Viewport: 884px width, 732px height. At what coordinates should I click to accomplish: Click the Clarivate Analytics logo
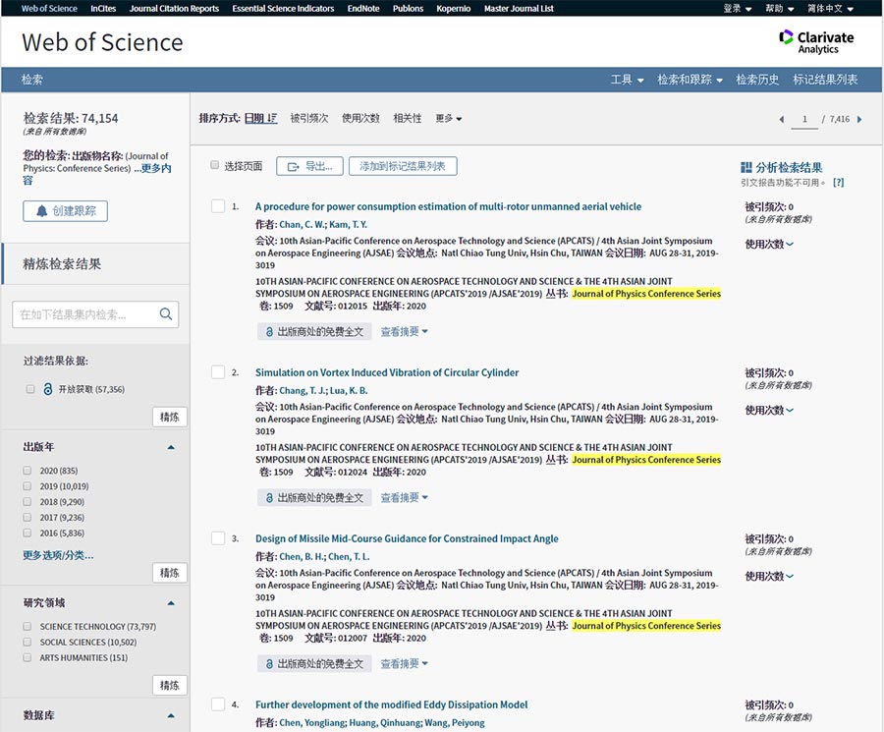[x=816, y=41]
